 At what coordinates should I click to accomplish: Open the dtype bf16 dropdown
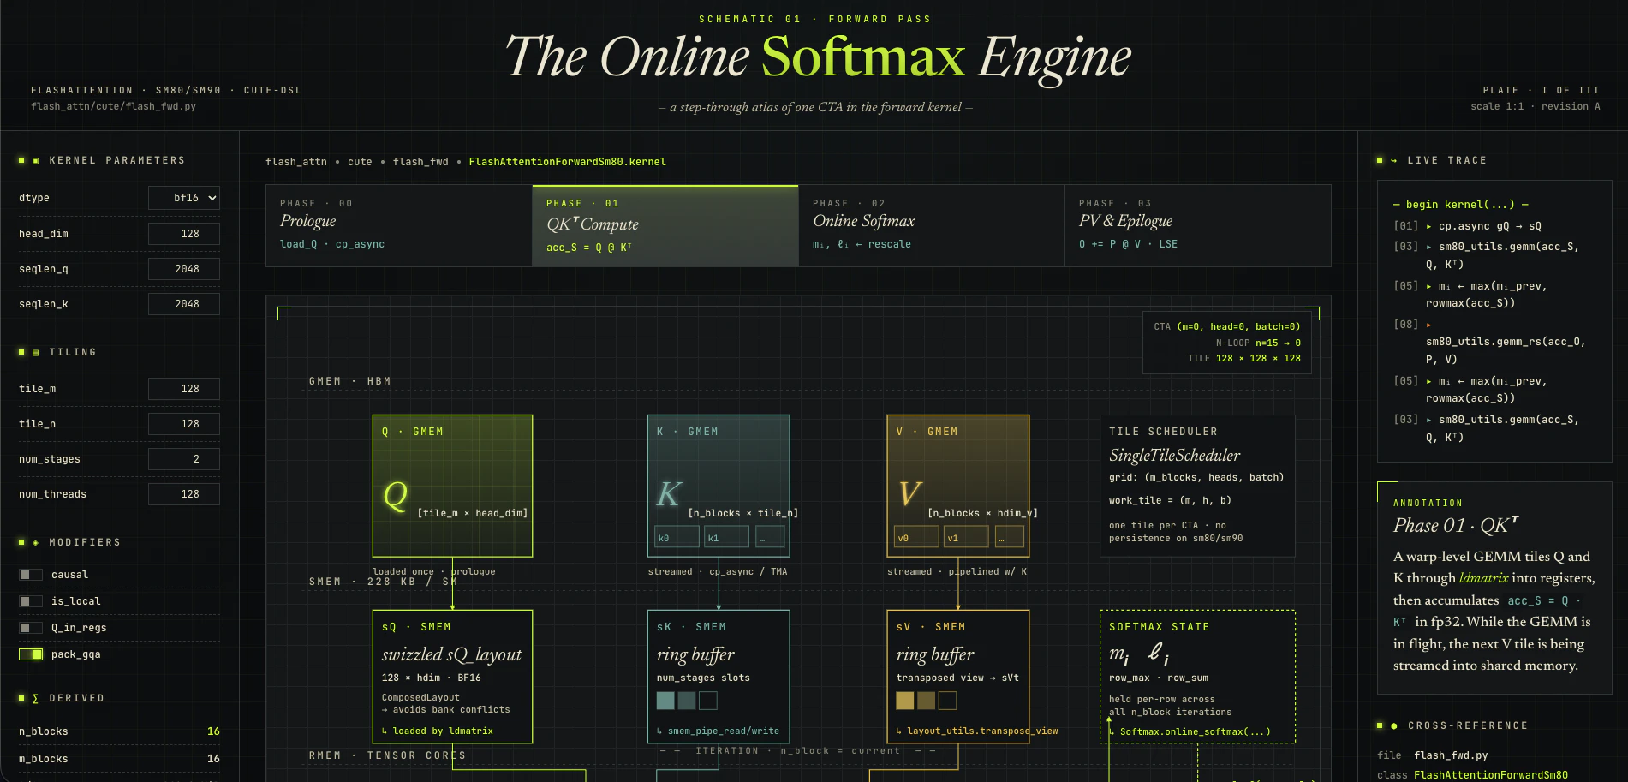184,198
